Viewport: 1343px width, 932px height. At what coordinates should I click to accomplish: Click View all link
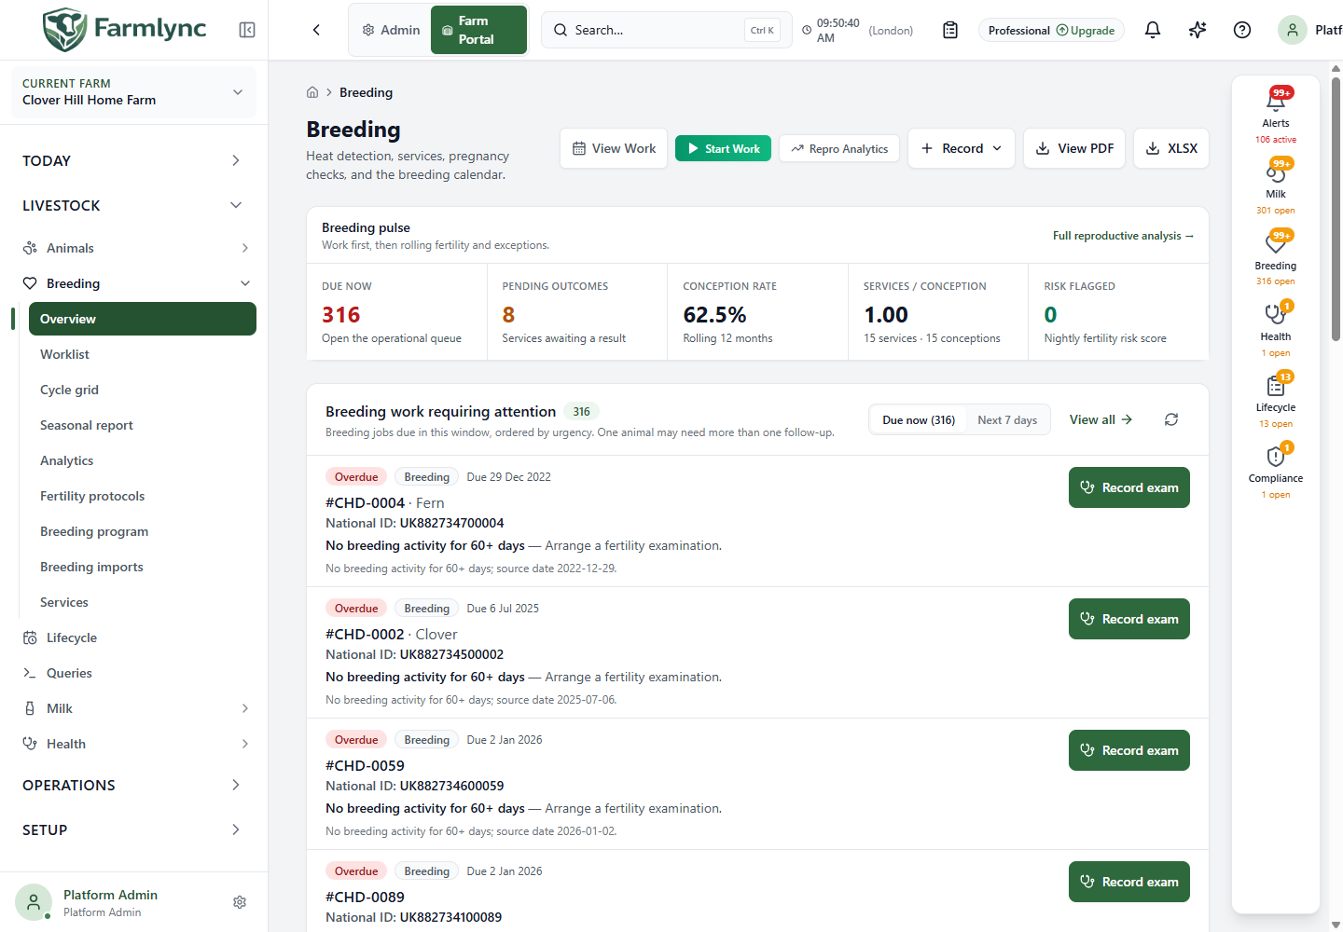(1101, 419)
